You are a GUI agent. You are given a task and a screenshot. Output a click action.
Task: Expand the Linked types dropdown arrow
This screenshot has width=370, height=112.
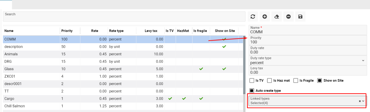(363, 101)
